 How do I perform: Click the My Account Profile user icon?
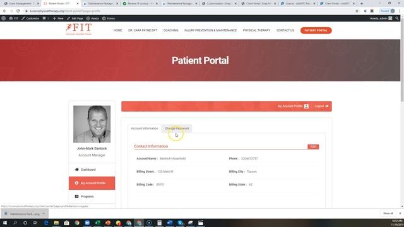click(x=306, y=106)
